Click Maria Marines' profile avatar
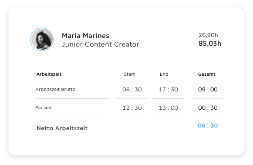253x165 pixels. (42, 39)
